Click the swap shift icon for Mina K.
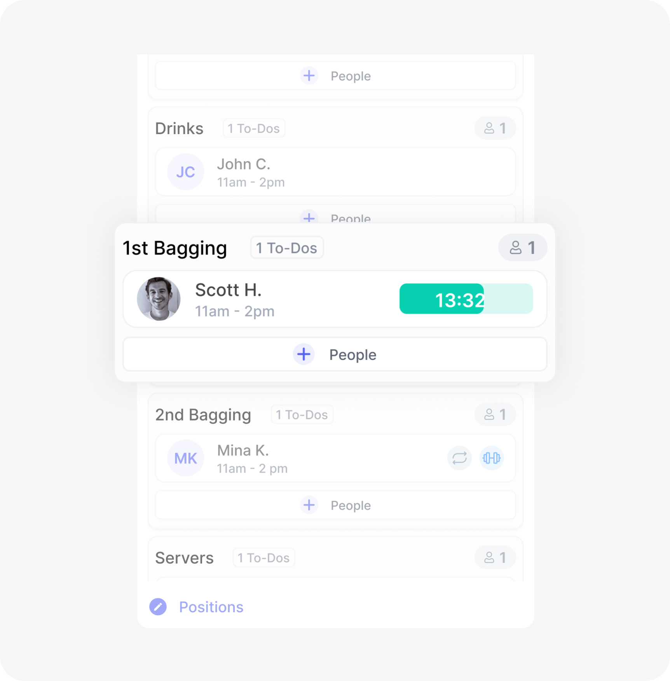Viewport: 670px width, 681px height. [459, 458]
